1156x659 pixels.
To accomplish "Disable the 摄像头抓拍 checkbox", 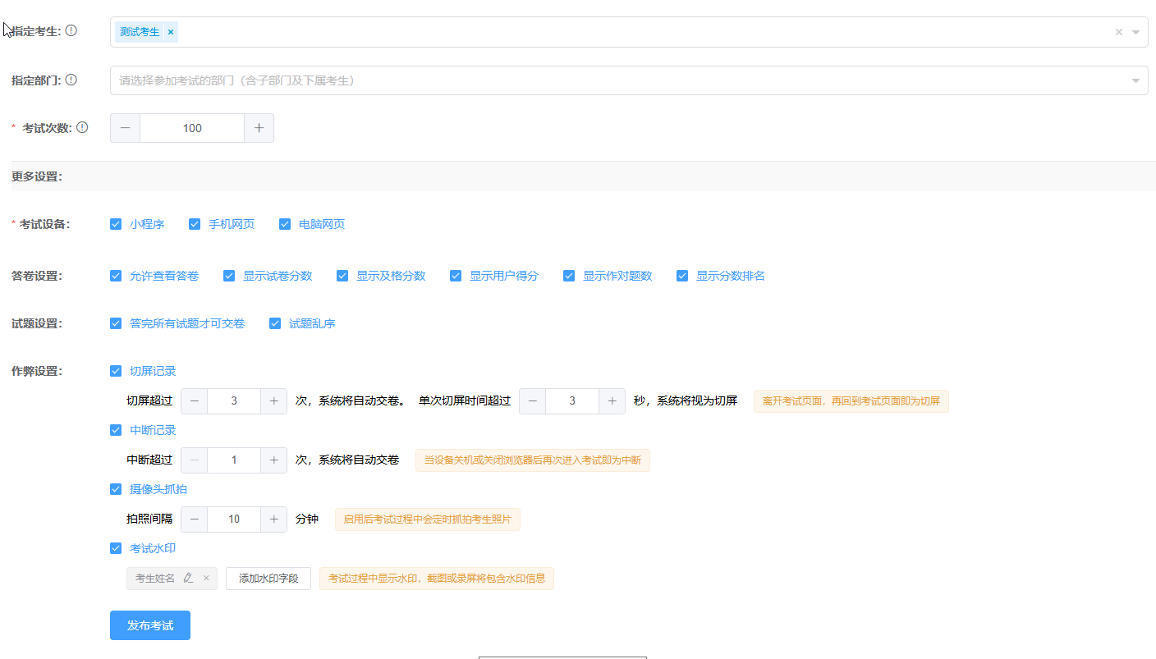I will coord(116,489).
